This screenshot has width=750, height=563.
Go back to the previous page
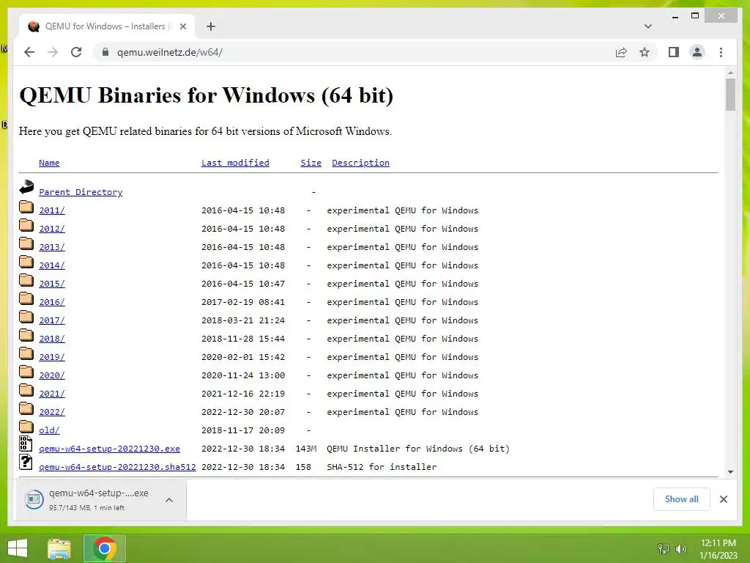29,52
